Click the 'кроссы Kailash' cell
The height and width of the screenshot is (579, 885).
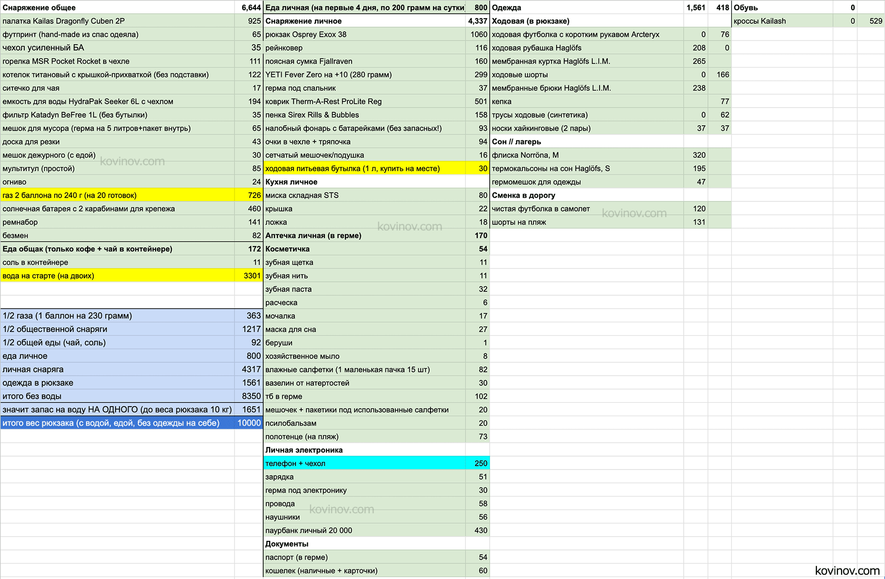(782, 21)
